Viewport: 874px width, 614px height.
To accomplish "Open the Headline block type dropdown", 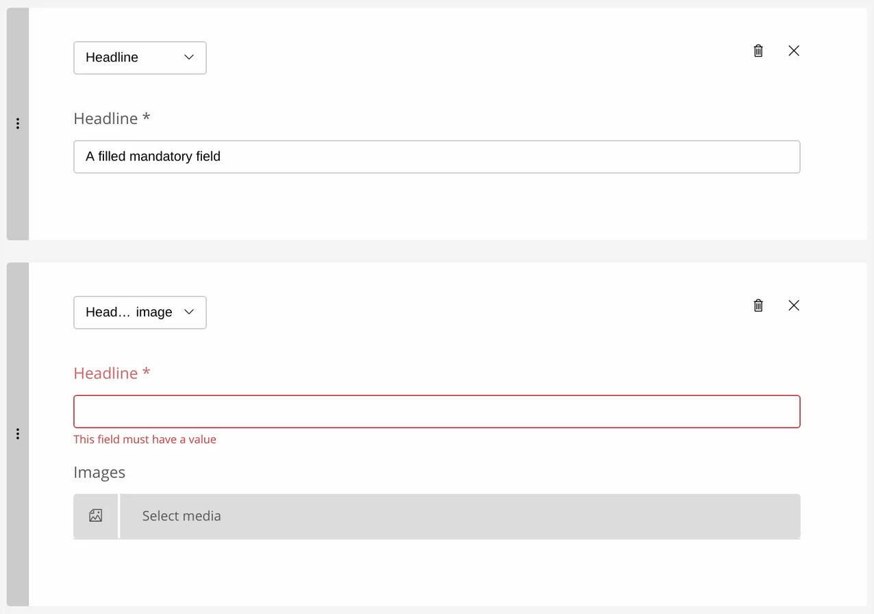I will [x=140, y=58].
